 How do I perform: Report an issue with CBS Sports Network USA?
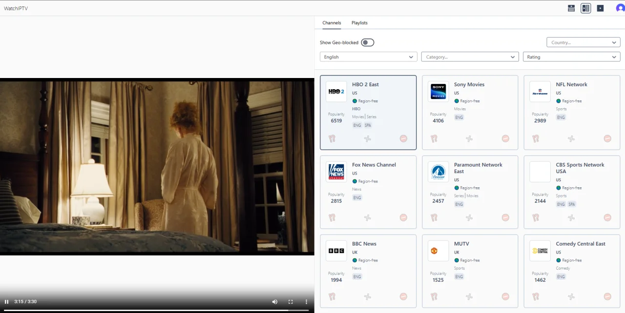point(536,217)
